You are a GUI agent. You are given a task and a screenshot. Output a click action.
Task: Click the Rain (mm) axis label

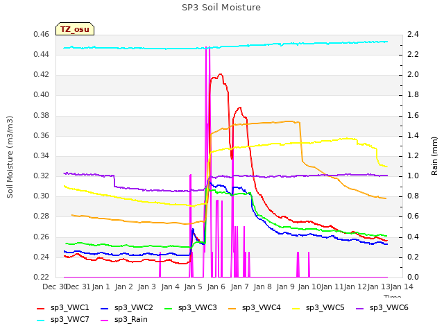point(434,156)
